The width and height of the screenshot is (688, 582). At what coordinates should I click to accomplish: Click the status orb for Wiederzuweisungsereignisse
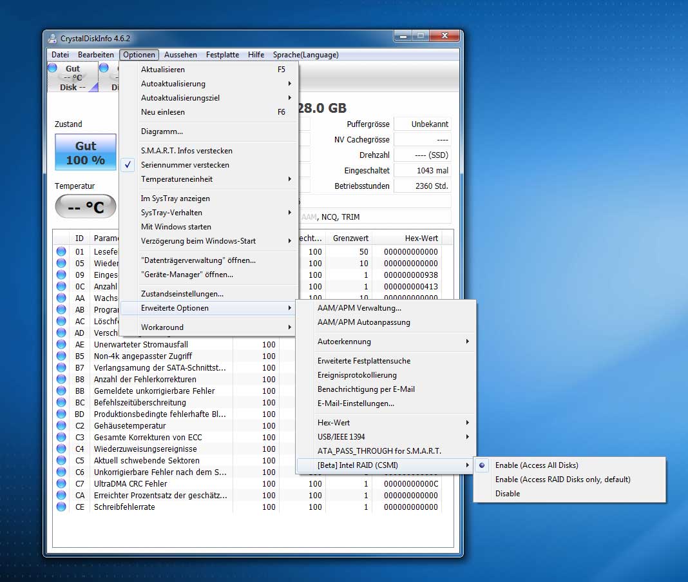(61, 449)
